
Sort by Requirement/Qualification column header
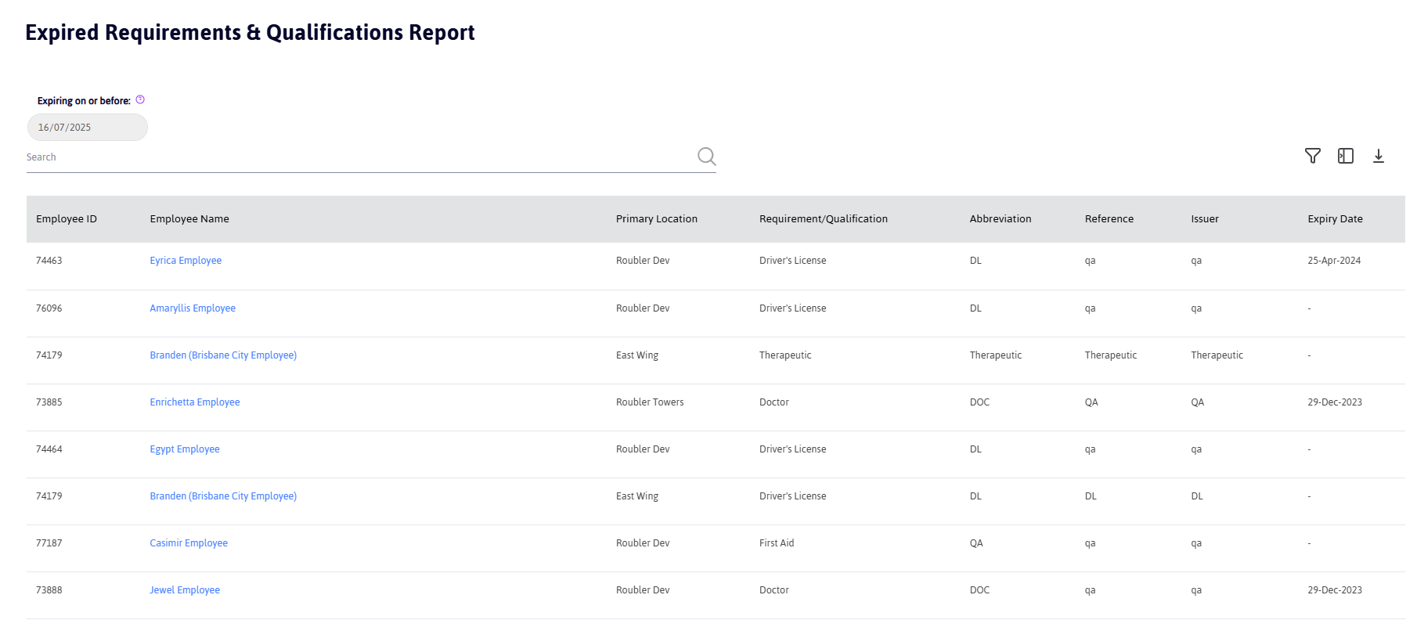click(x=824, y=219)
